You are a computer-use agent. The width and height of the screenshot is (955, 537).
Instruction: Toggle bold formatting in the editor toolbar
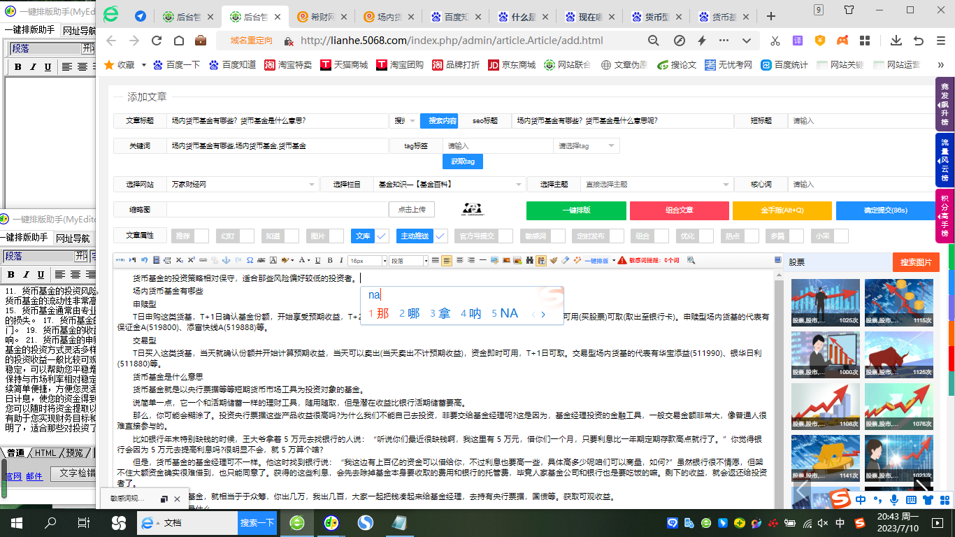click(329, 261)
